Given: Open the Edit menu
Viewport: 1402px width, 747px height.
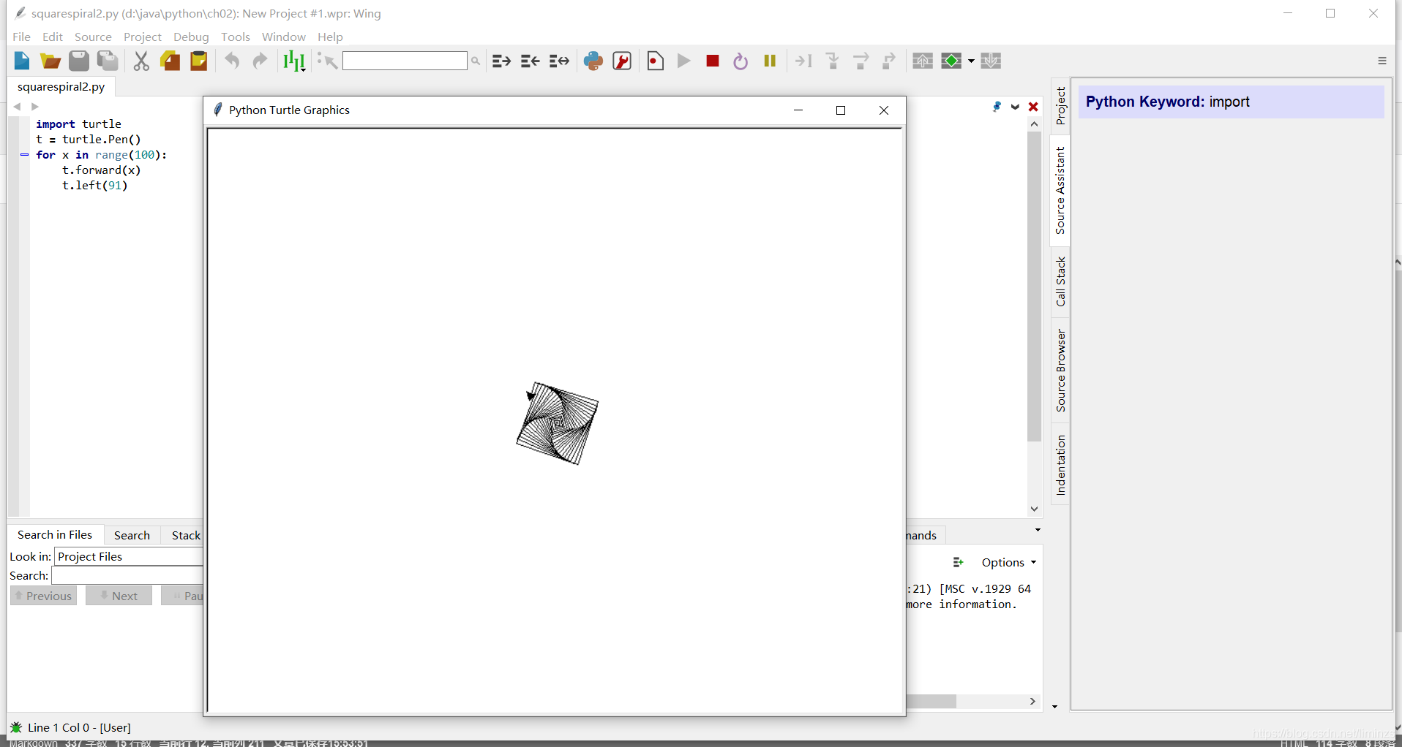Looking at the screenshot, I should (53, 37).
